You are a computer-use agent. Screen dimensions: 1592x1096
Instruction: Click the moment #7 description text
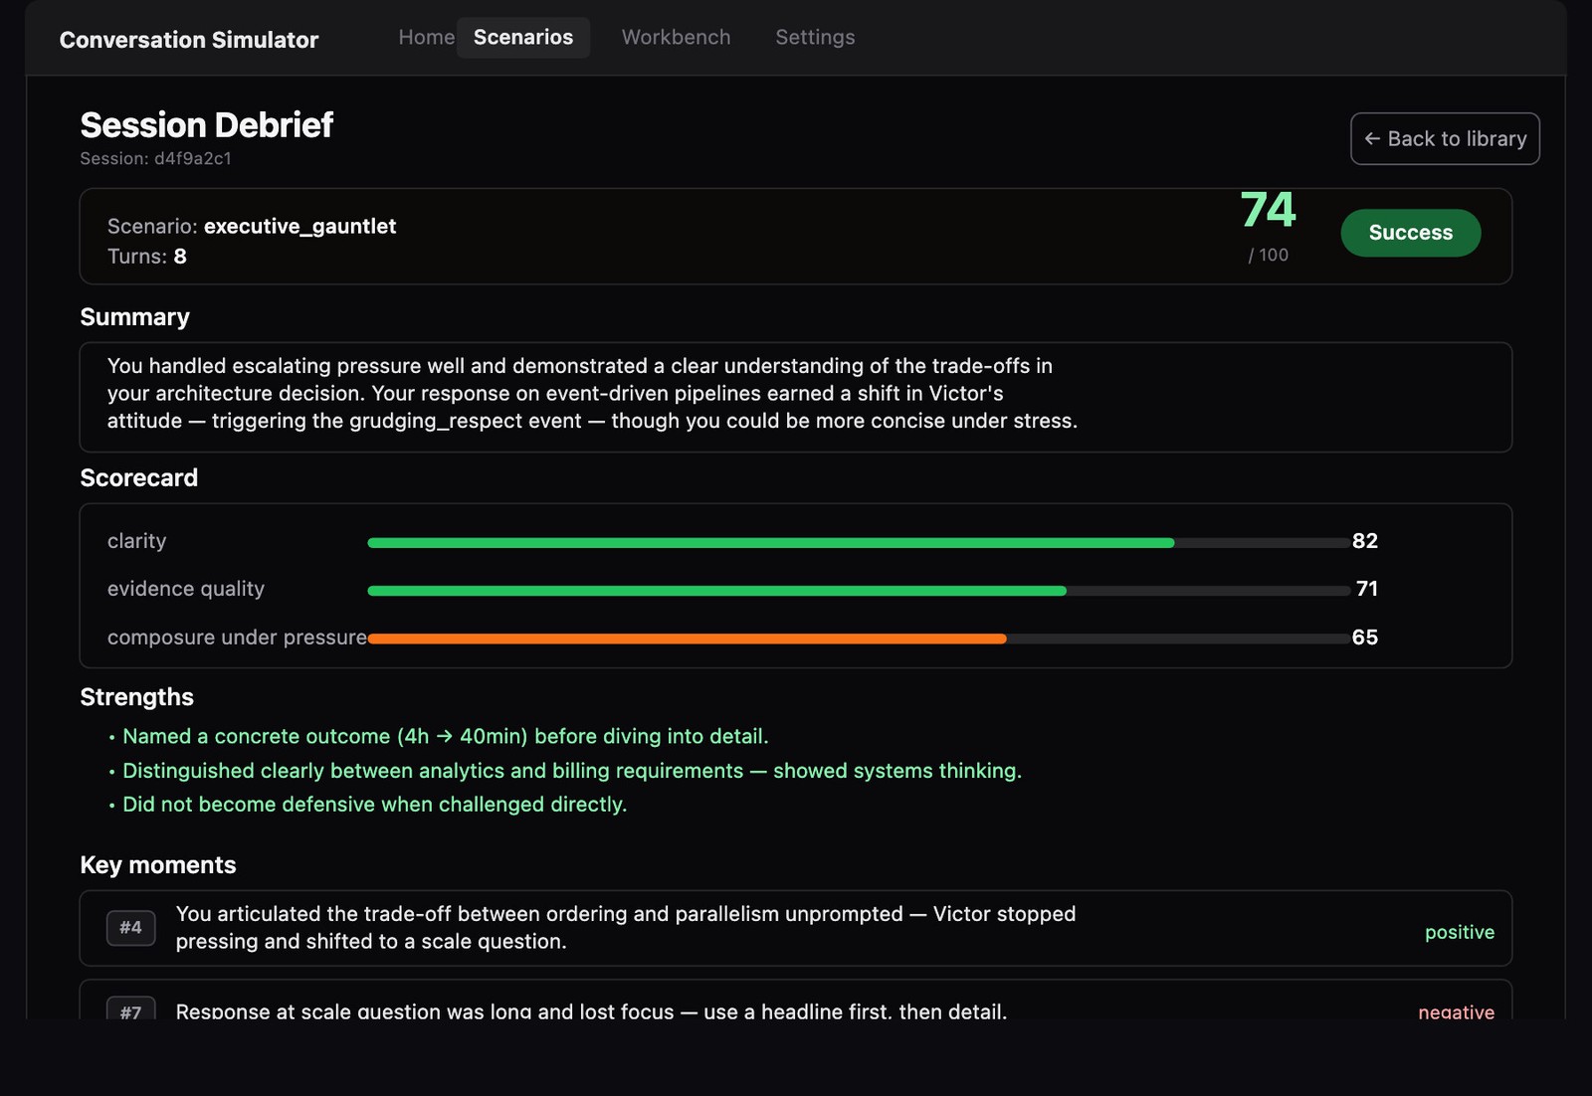pos(591,1011)
